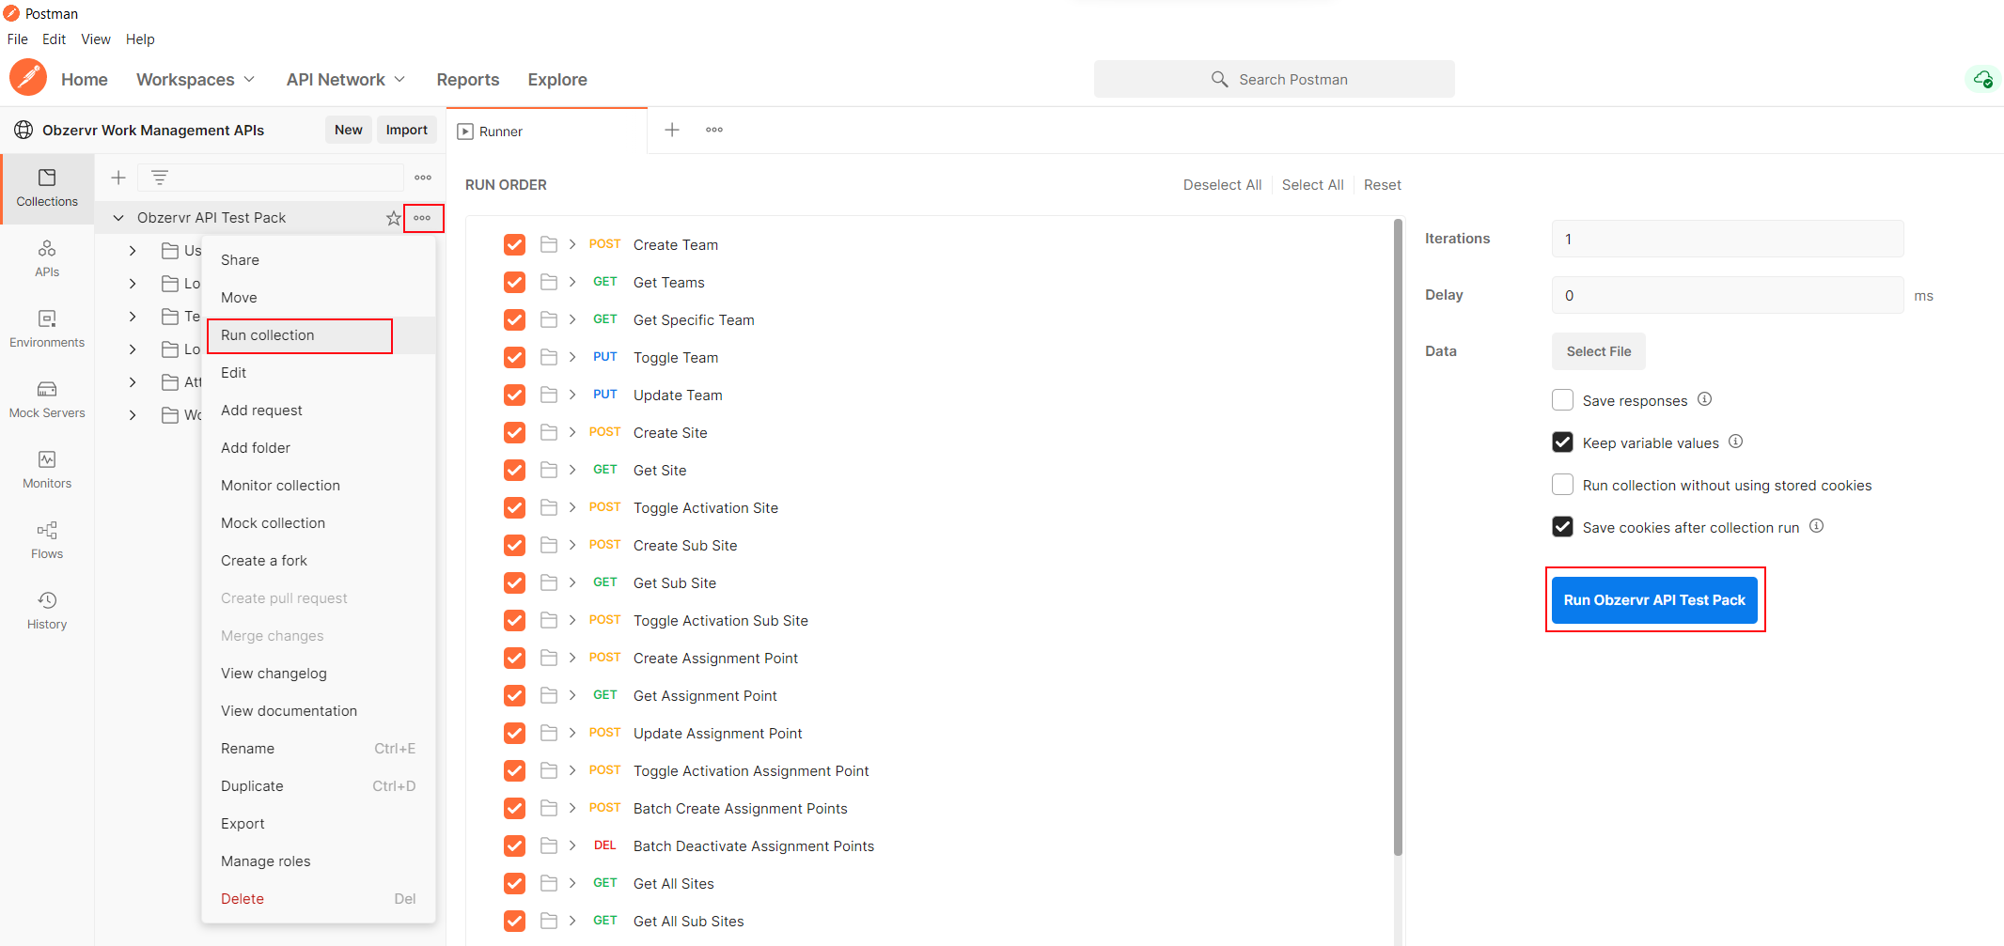The width and height of the screenshot is (2004, 946).
Task: Star the Obzervr API Test Pack collection
Action: click(x=394, y=218)
